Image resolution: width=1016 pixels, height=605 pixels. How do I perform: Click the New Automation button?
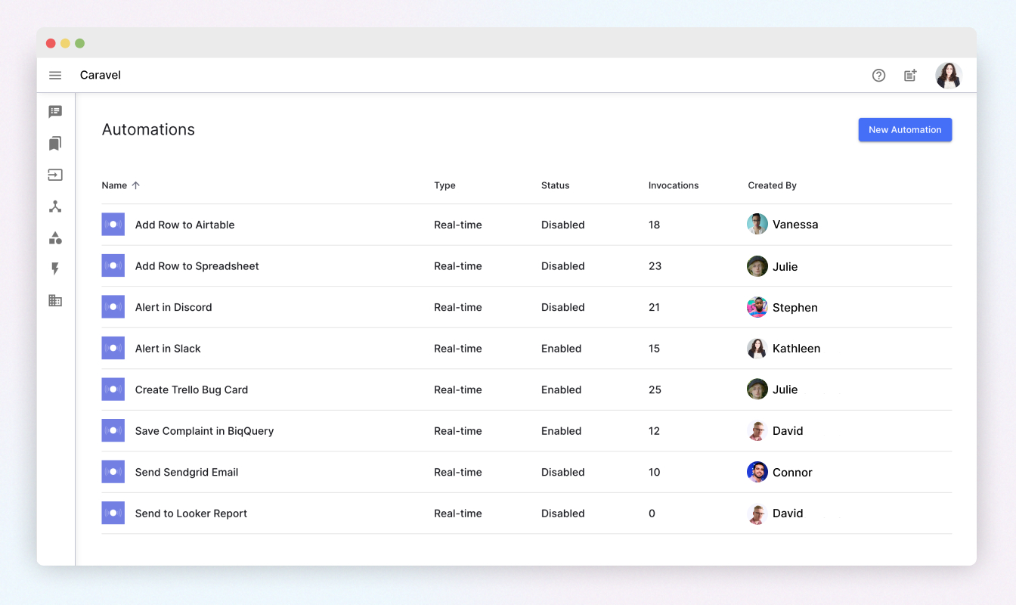coord(905,130)
